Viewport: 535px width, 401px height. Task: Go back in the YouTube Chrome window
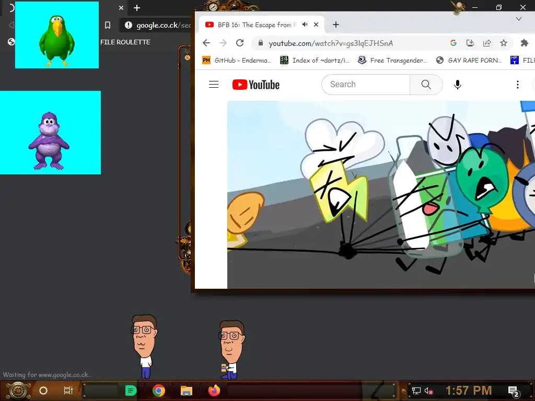click(x=206, y=43)
